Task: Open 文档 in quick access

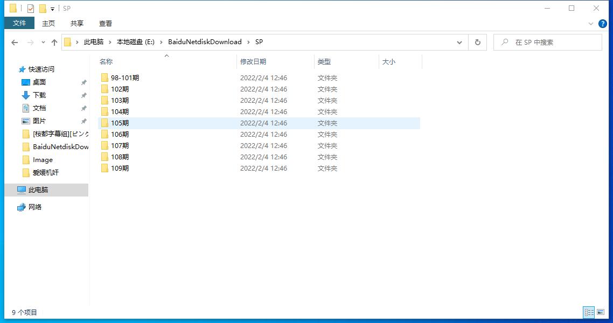Action: [39, 108]
